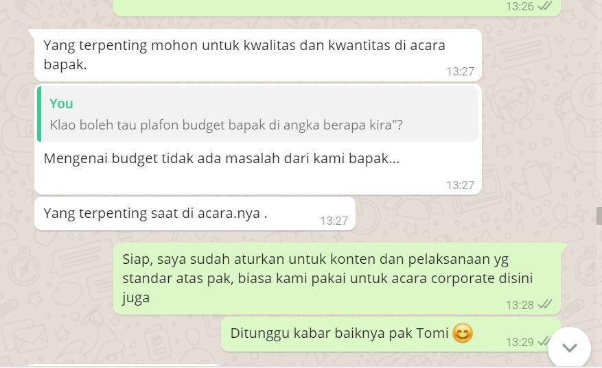The height and width of the screenshot is (368, 602).
Task: Open the quoted "Klao boleh tau plafon budget" reply
Action: [258, 114]
